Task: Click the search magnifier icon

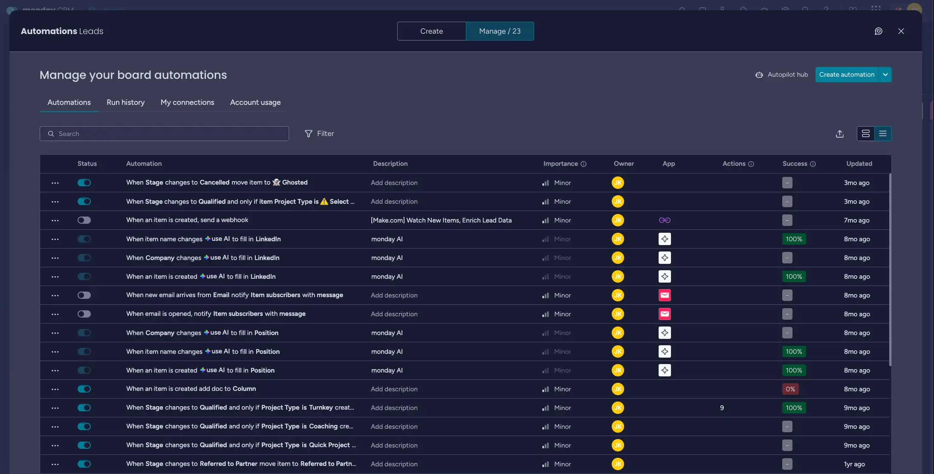Action: click(51, 134)
